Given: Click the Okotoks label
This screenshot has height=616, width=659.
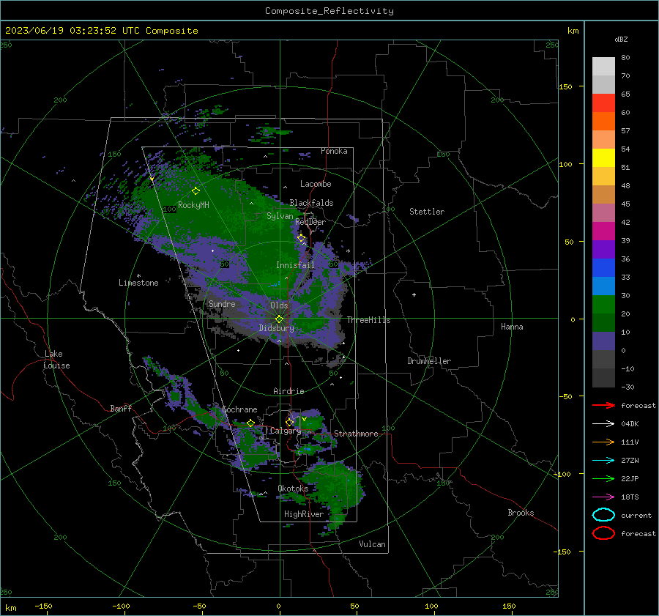Looking at the screenshot, I should point(293,489).
